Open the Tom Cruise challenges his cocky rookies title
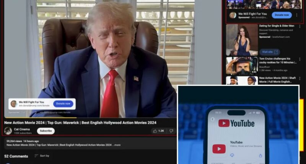The width and height of the screenshot is (306, 164). 278,61
